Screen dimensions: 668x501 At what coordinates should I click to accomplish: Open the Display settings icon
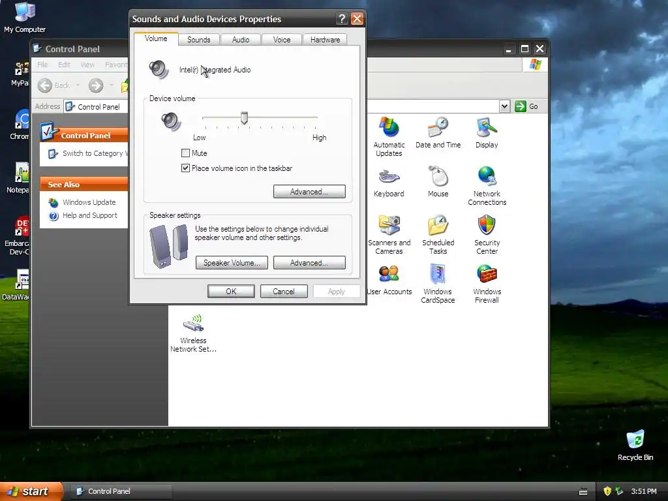487,132
